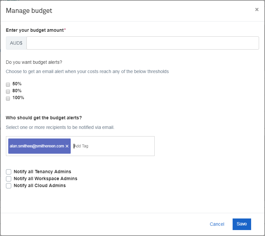This screenshot has width=265, height=236.
Task: Tick the 80% budget alert checkbox
Action: point(8,91)
